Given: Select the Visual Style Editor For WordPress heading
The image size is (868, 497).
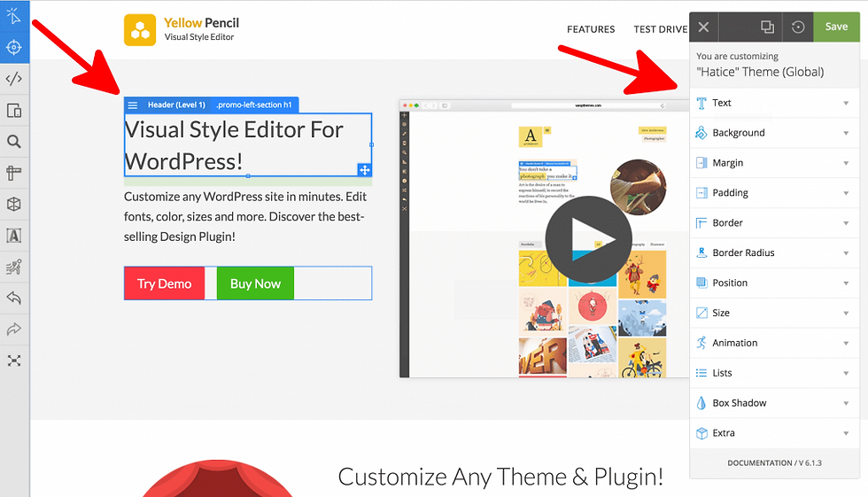Looking at the screenshot, I should pos(248,145).
